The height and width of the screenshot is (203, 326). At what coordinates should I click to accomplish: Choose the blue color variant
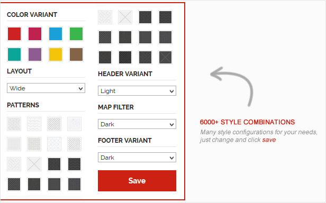click(56, 34)
